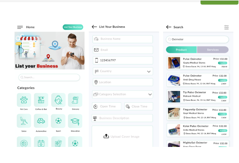The height and width of the screenshot is (163, 239).
Task: Click back arrow on Search screen
Action: click(168, 27)
